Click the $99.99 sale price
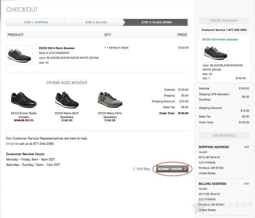 pos(29,120)
